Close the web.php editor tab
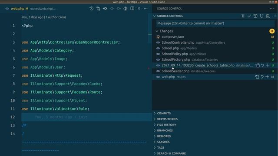This screenshot has height=156, width=278. (139, 9)
